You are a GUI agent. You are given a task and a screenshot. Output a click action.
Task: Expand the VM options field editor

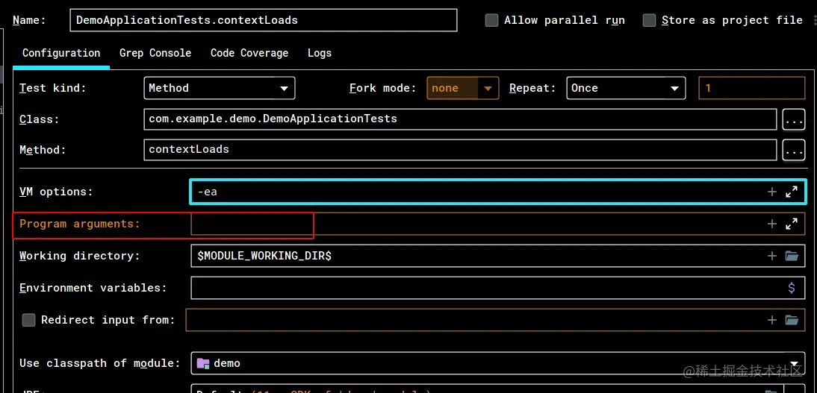coord(792,192)
